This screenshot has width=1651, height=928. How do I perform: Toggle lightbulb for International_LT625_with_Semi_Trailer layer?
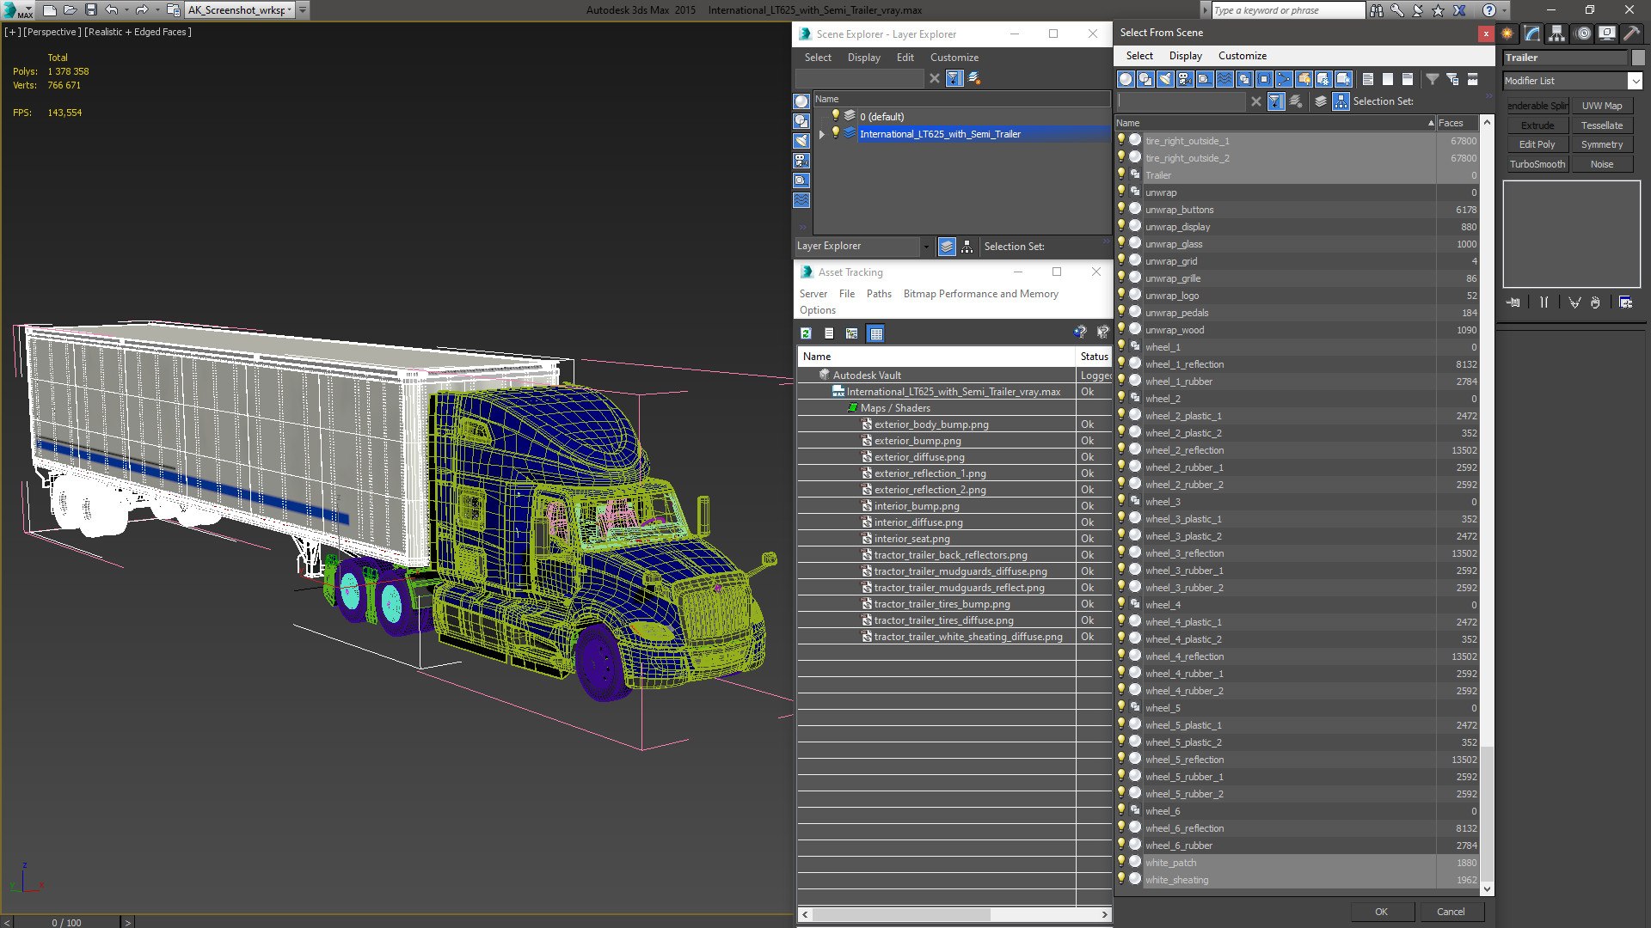coord(834,133)
